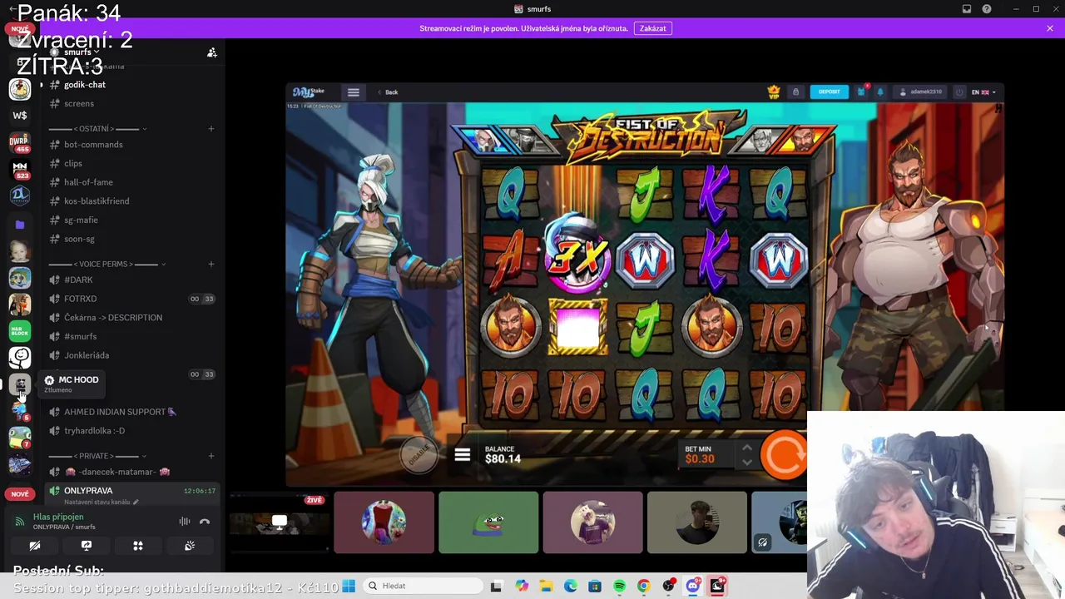Collapse the PRIVATE category

(97, 456)
